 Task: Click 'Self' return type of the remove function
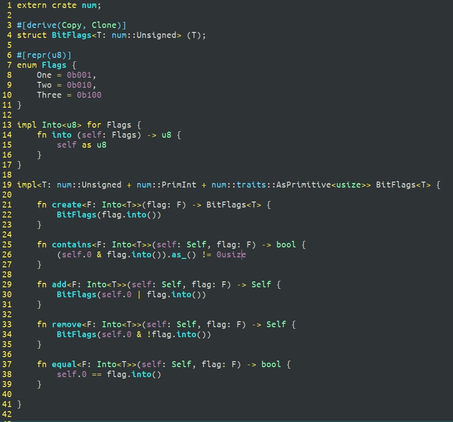[276, 325]
